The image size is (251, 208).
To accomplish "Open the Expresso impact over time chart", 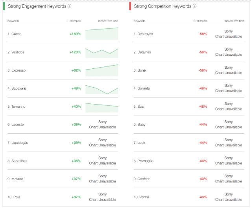I will 102,70.
